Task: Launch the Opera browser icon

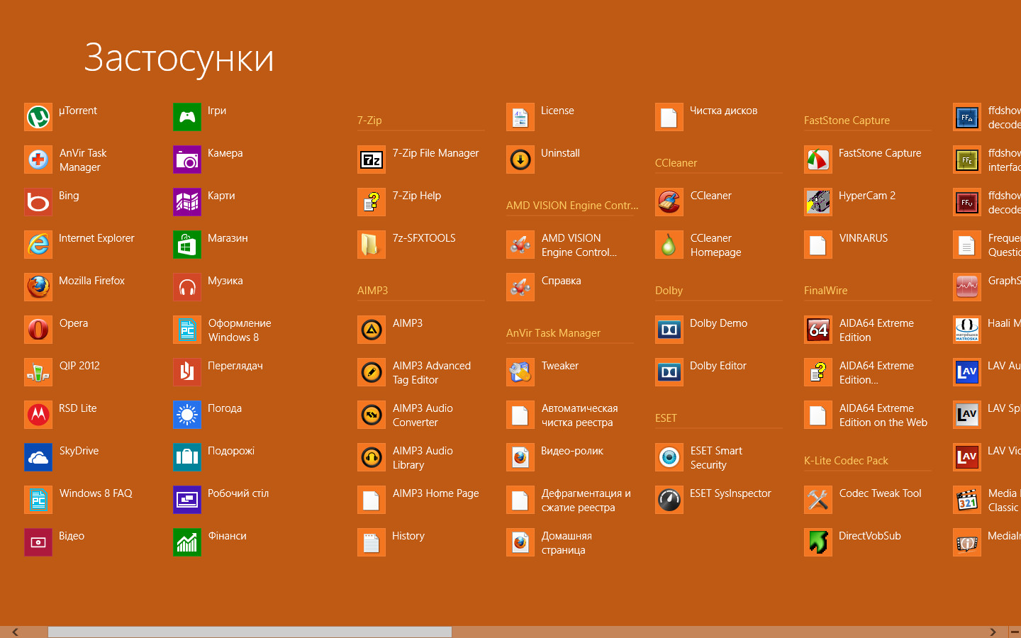Action: point(38,330)
